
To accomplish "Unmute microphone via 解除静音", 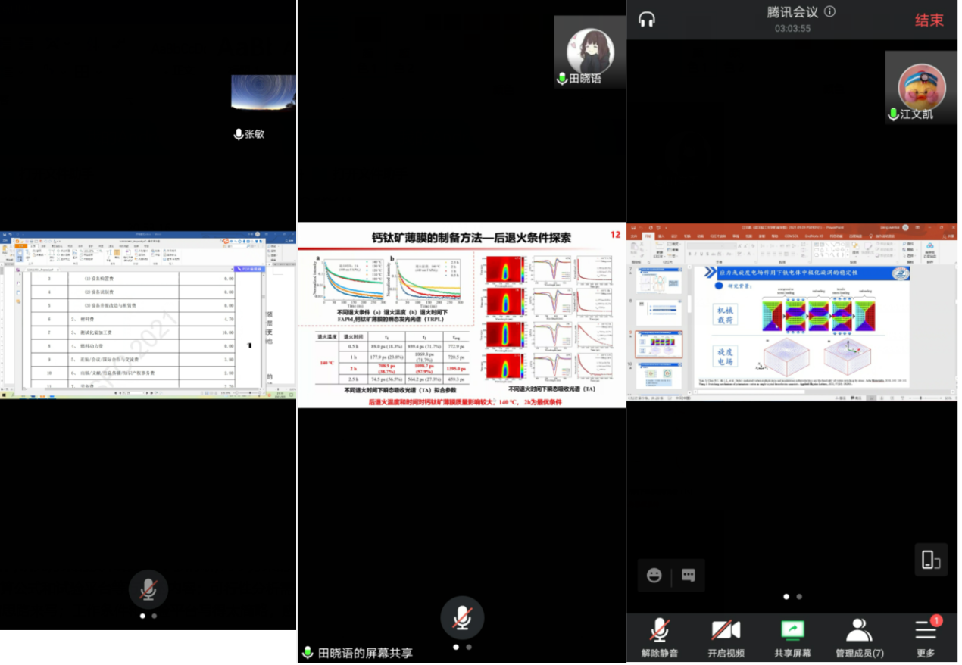I will coord(661,637).
